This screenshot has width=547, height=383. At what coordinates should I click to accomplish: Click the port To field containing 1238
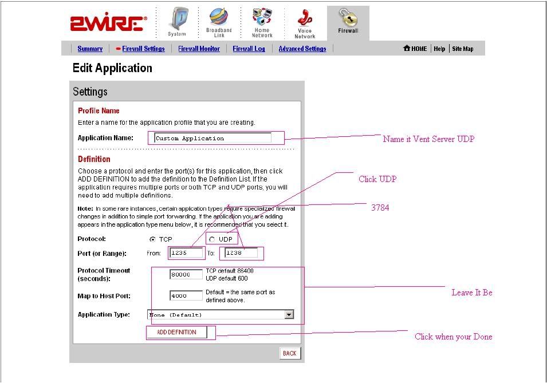tap(241, 253)
